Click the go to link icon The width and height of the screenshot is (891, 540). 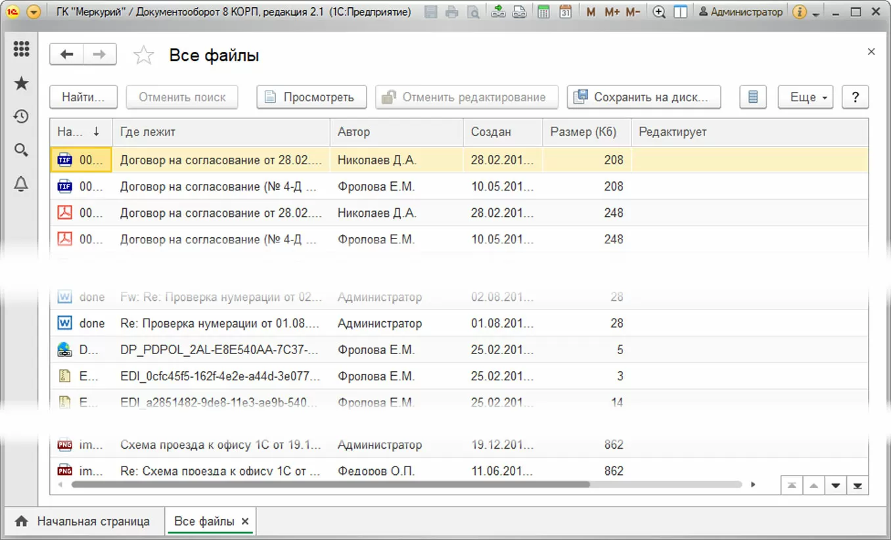(519, 12)
